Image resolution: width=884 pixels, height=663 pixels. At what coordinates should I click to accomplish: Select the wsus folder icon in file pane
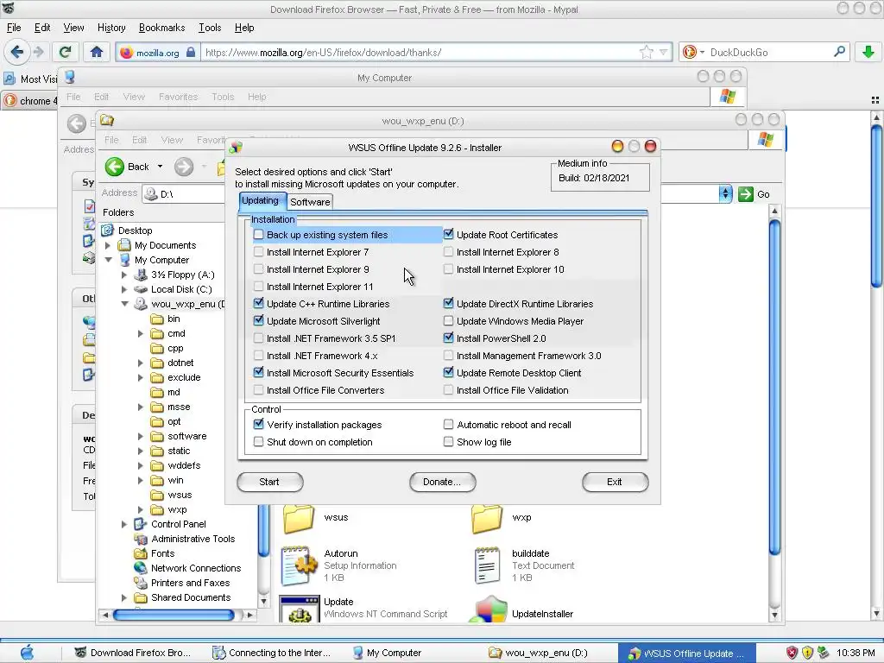click(x=299, y=519)
